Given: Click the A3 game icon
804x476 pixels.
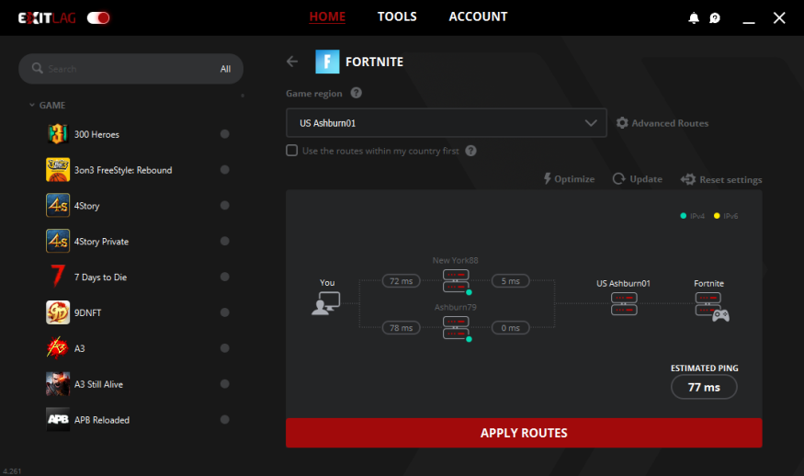Looking at the screenshot, I should pos(58,347).
